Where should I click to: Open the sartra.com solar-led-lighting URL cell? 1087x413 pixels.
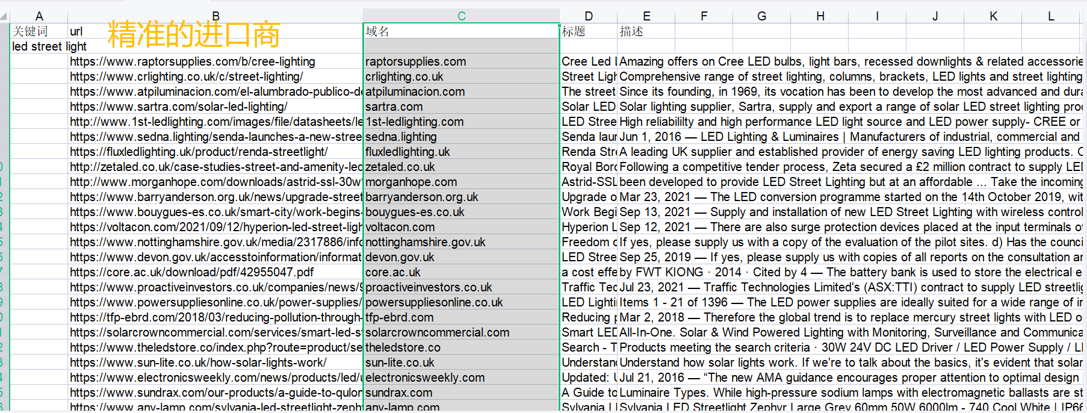tap(215, 107)
